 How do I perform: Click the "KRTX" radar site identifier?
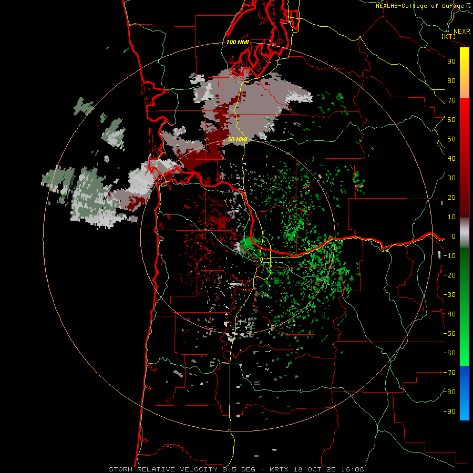tap(279, 469)
